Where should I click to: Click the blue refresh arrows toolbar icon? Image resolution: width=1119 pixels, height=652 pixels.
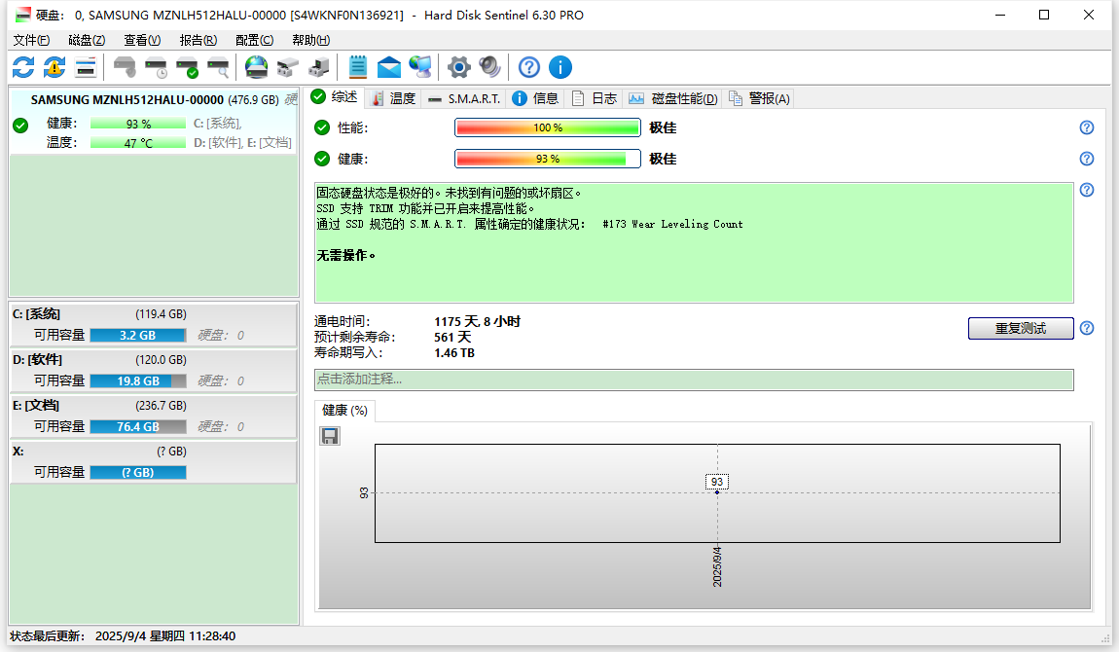pyautogui.click(x=23, y=67)
